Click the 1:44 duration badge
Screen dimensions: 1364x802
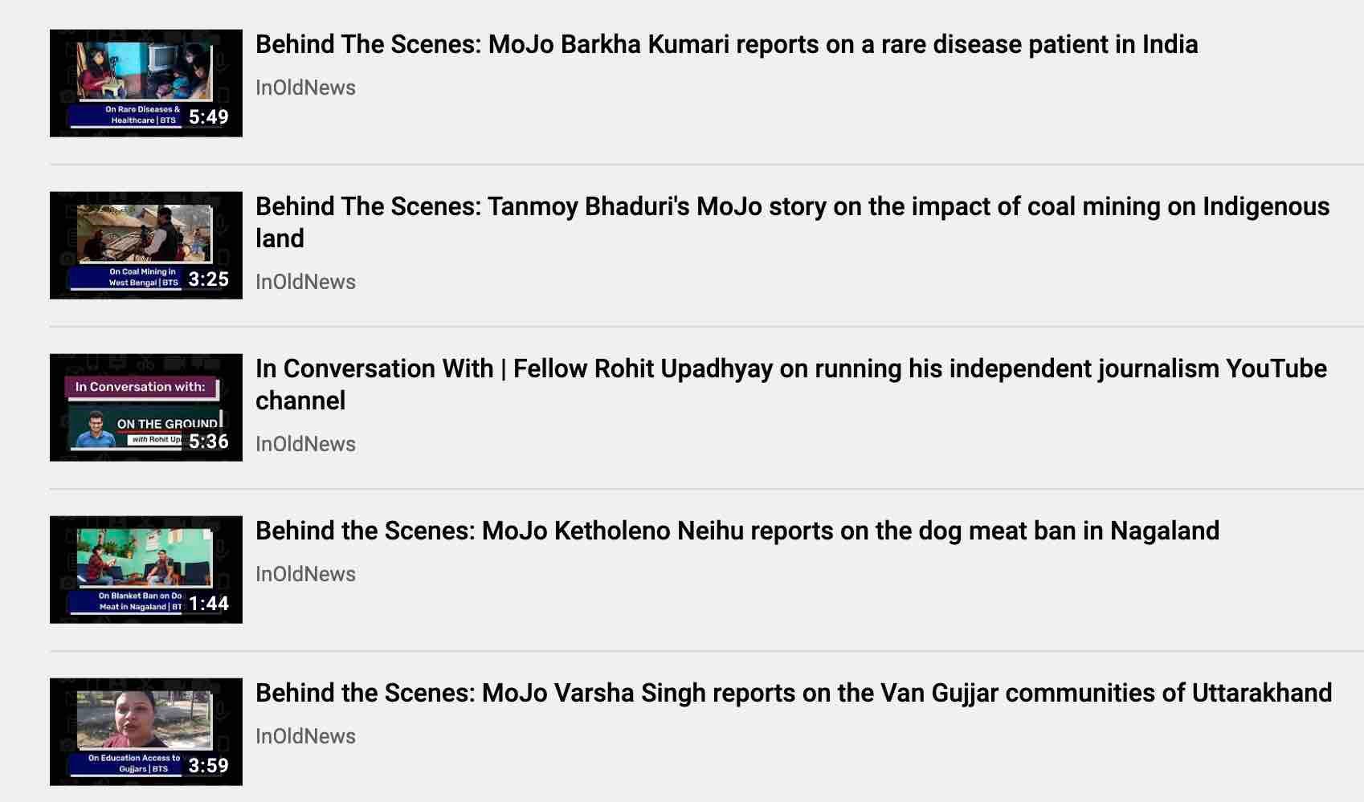pyautogui.click(x=209, y=604)
